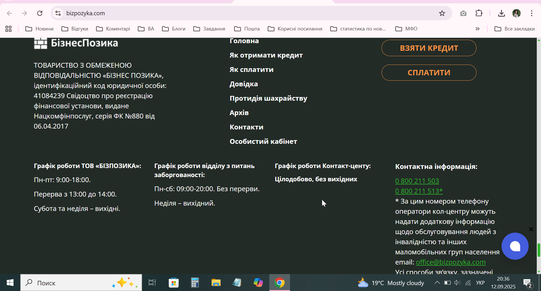
Task: Click the СПЛАТИТИ button
Action: click(429, 72)
